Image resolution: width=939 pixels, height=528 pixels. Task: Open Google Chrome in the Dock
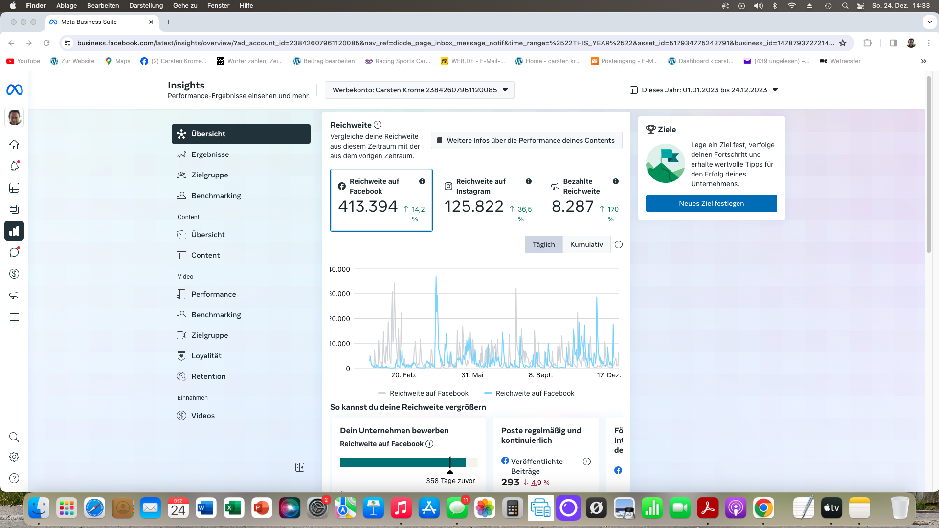coord(764,508)
